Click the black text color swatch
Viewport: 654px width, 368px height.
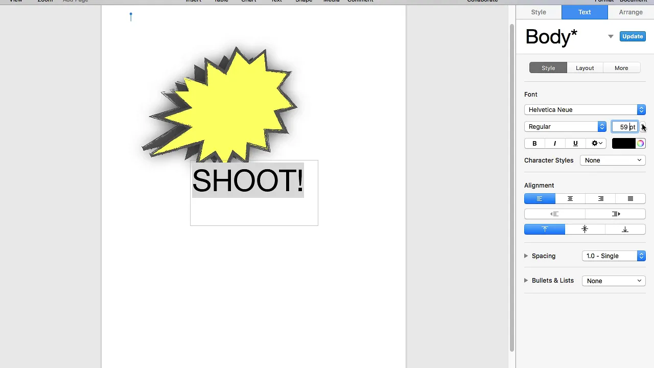click(623, 144)
